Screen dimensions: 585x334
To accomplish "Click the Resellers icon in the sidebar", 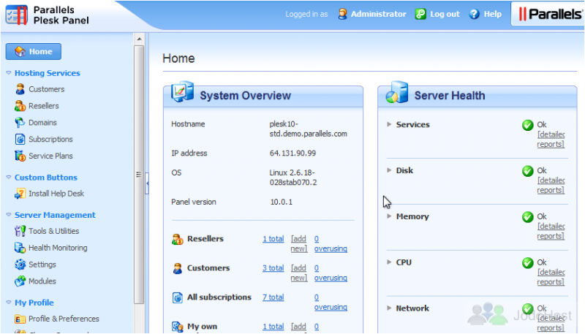I will click(20, 106).
